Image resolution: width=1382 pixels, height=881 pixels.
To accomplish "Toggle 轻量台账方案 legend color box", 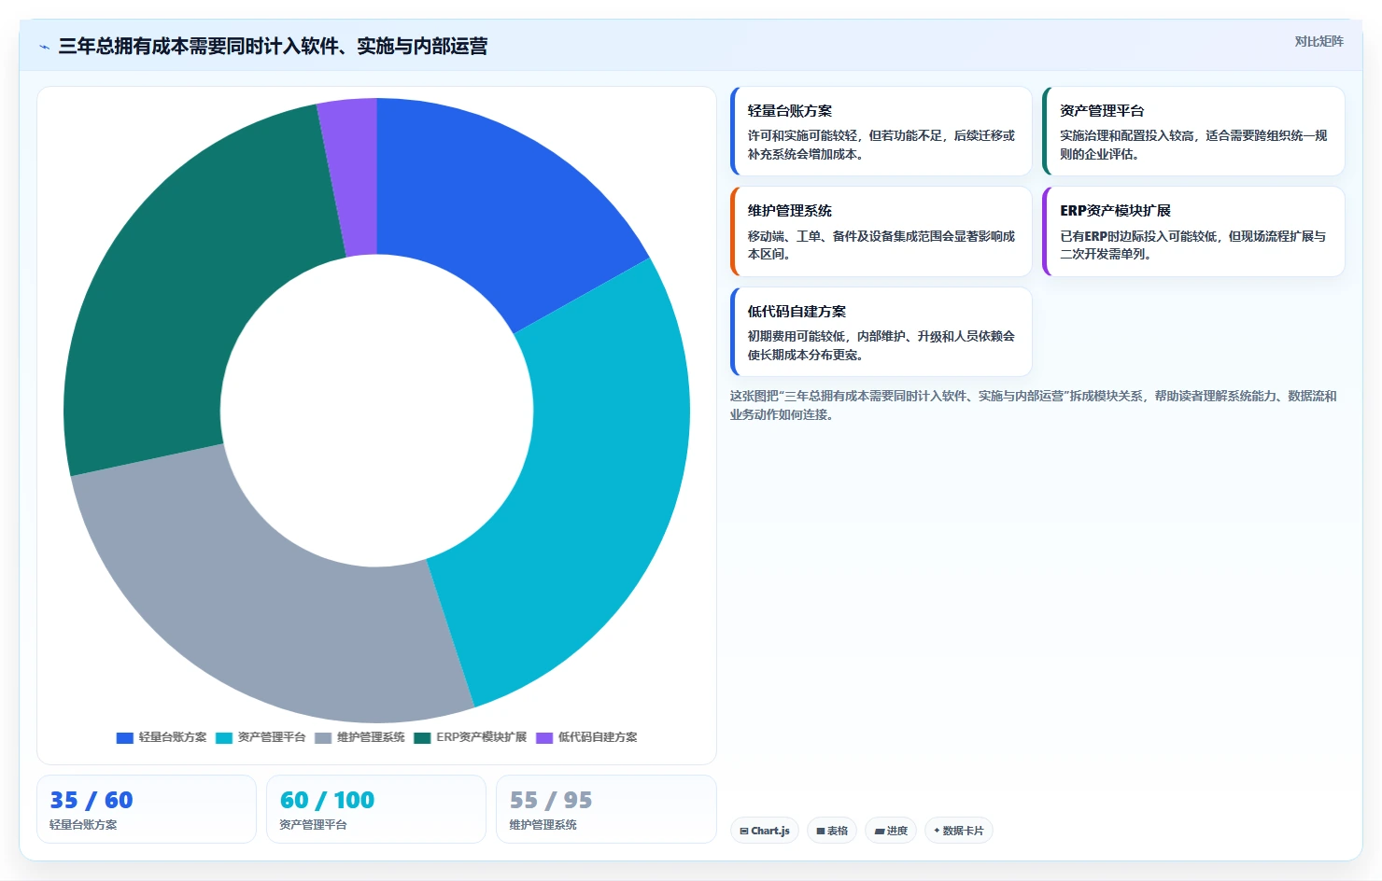I will (x=125, y=737).
